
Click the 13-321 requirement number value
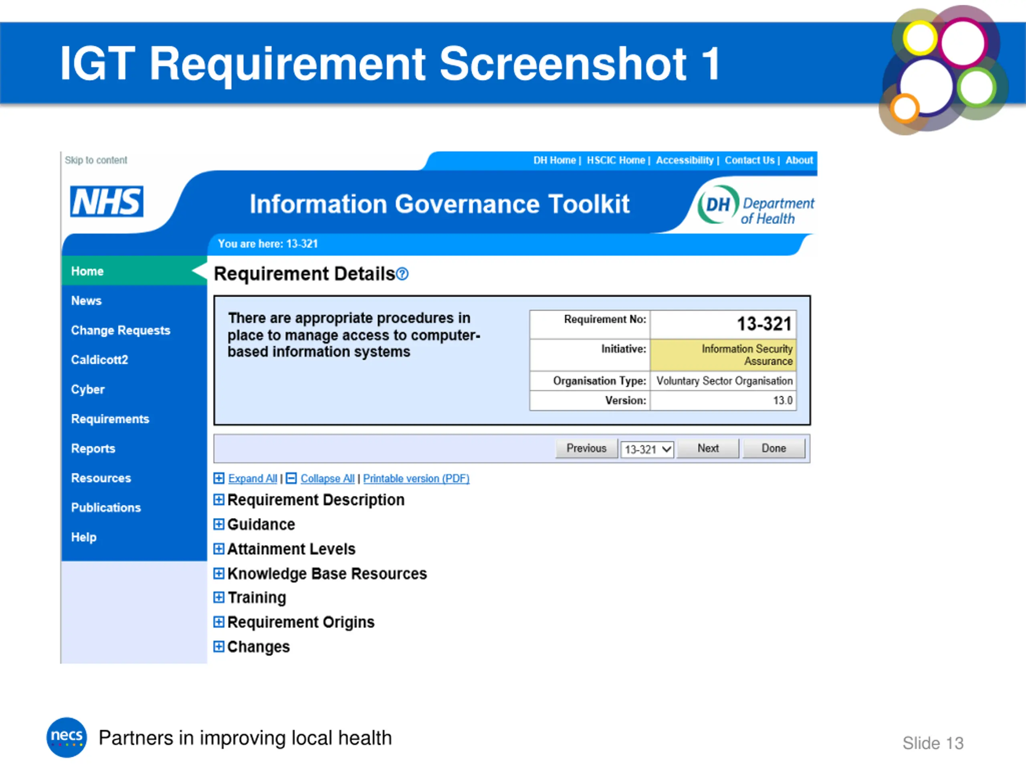click(x=764, y=324)
